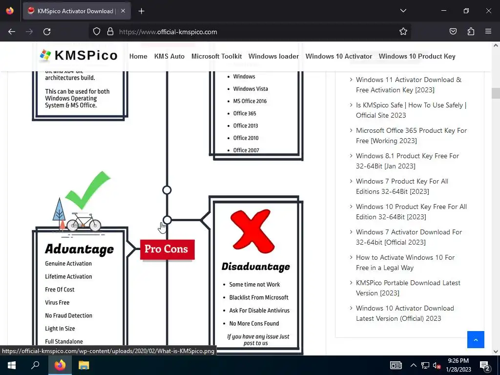Click the scrollbar up arrow
This screenshot has height=375, width=500.
click(496, 45)
